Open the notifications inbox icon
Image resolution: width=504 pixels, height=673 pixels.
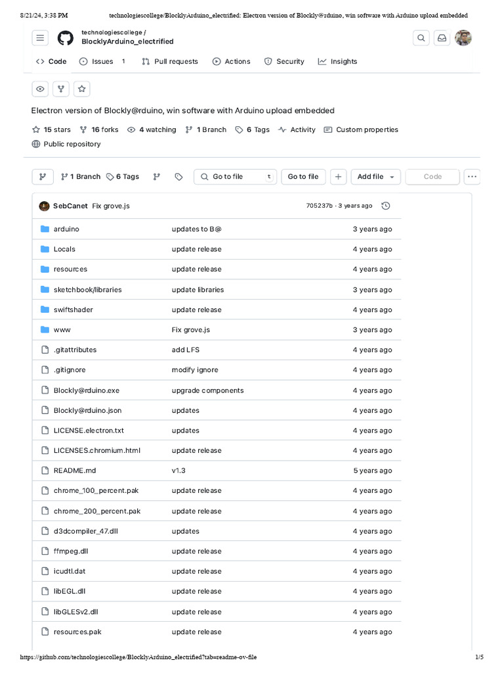point(442,38)
